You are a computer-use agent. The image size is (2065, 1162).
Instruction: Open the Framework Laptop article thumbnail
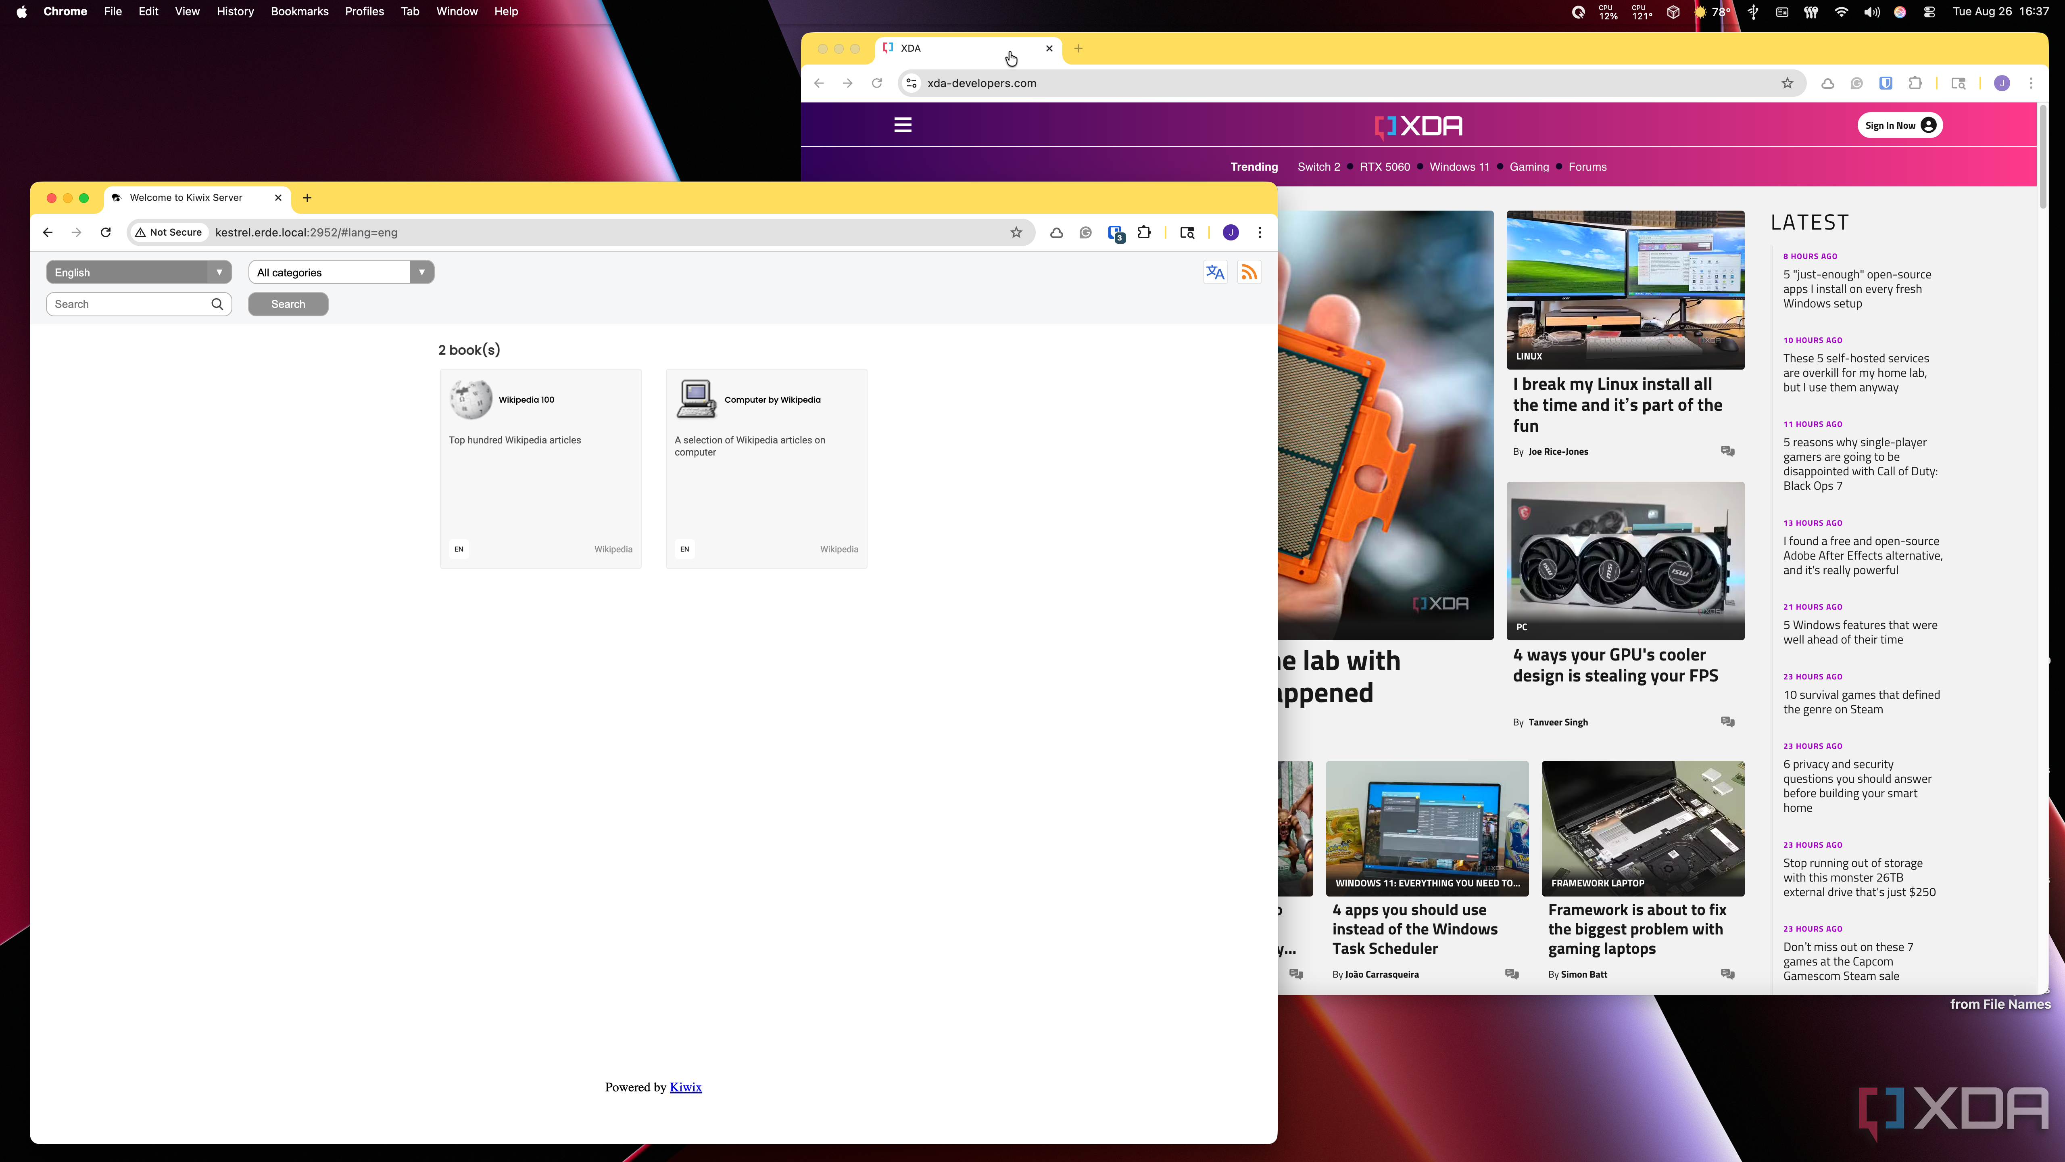tap(1643, 828)
